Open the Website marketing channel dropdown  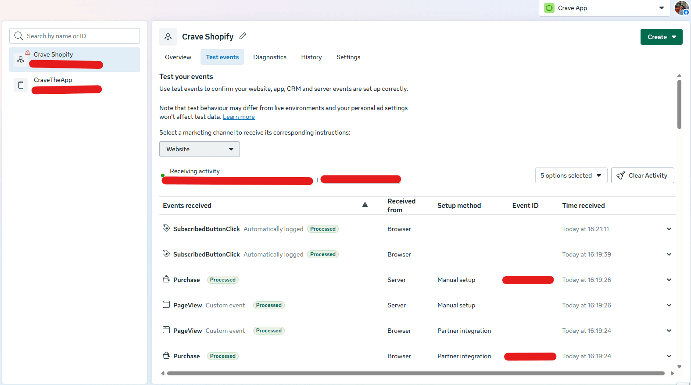coord(200,149)
